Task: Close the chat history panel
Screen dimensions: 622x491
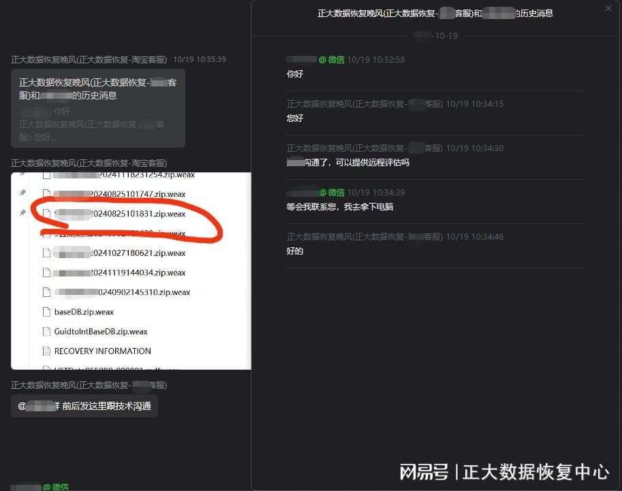Action: coord(608,8)
